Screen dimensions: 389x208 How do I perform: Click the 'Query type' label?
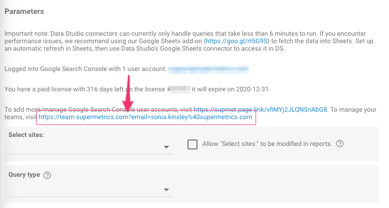tap(24, 175)
